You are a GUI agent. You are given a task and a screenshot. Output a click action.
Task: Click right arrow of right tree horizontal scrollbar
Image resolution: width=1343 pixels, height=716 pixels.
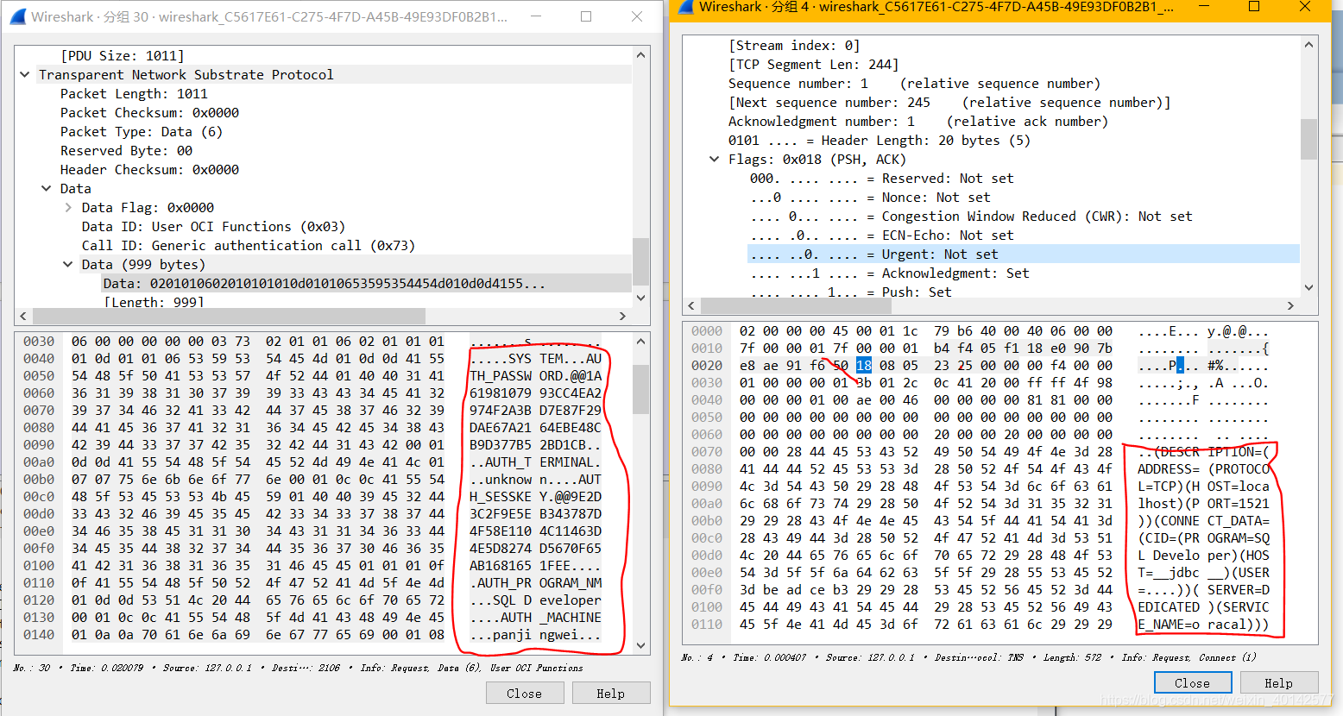coord(1291,305)
